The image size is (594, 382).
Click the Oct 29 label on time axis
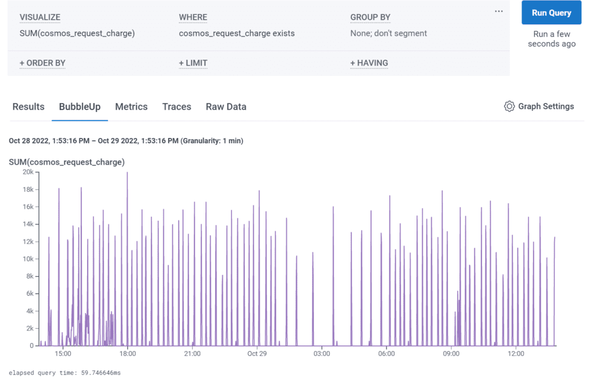pyautogui.click(x=256, y=354)
